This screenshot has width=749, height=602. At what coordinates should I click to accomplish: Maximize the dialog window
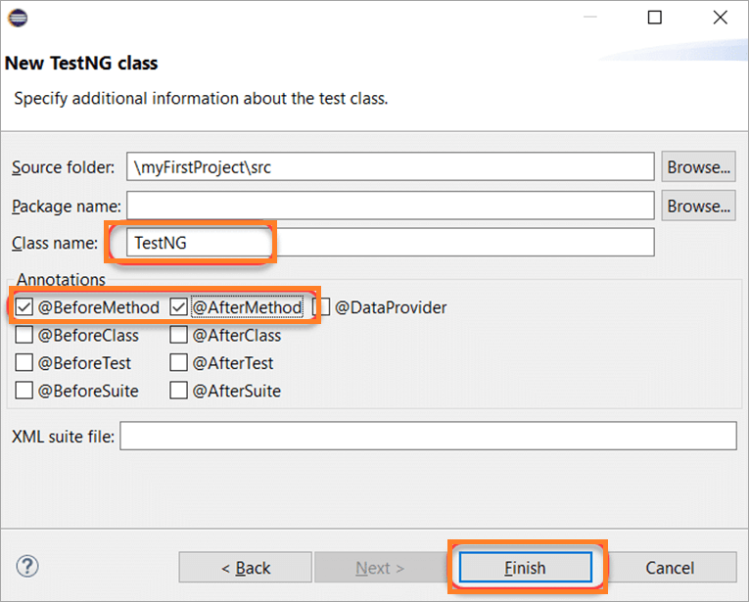click(x=654, y=18)
